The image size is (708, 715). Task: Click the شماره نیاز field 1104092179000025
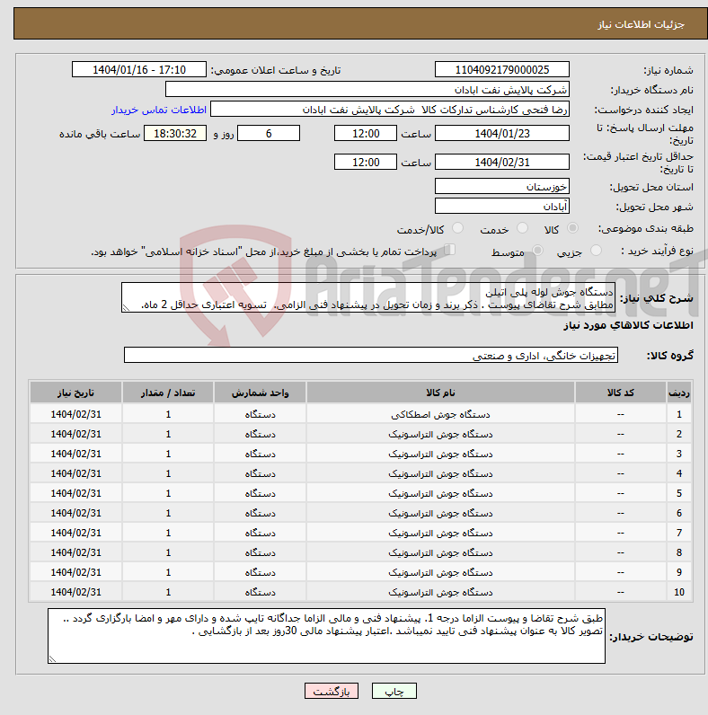[x=502, y=70]
